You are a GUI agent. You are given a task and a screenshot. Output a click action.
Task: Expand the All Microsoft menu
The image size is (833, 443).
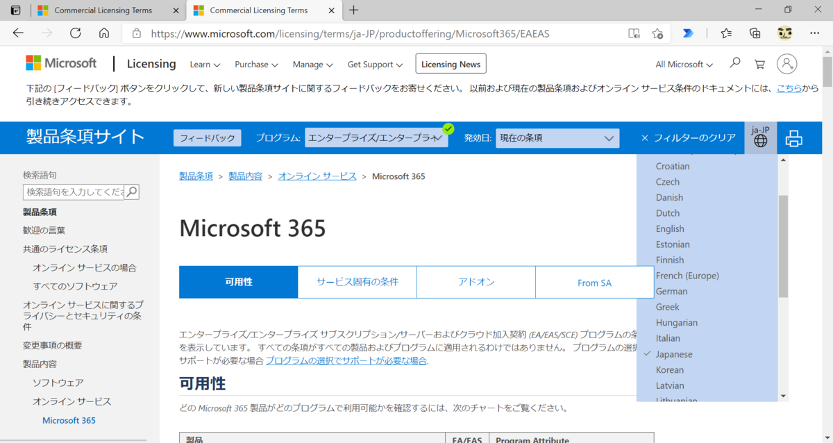[x=684, y=65]
